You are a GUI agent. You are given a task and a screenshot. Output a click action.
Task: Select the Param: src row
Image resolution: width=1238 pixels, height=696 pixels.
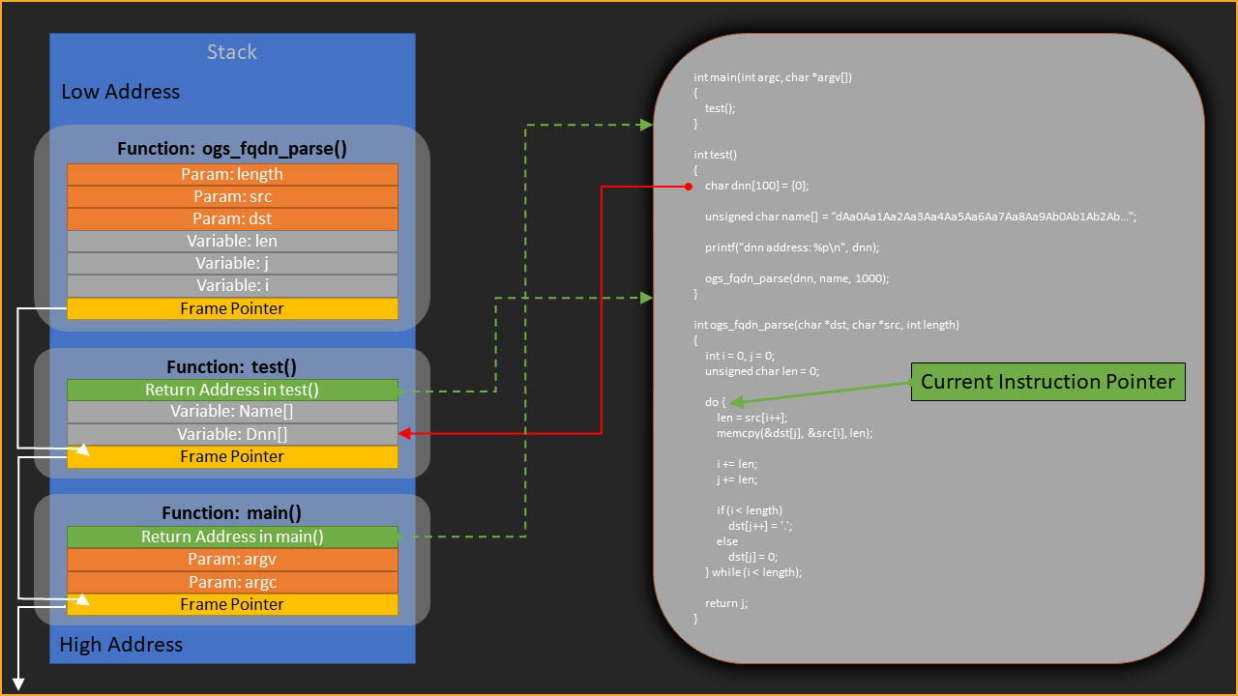(232, 196)
